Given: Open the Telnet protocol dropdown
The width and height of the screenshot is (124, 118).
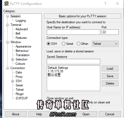Looking at the screenshot, I should pos(105,44).
